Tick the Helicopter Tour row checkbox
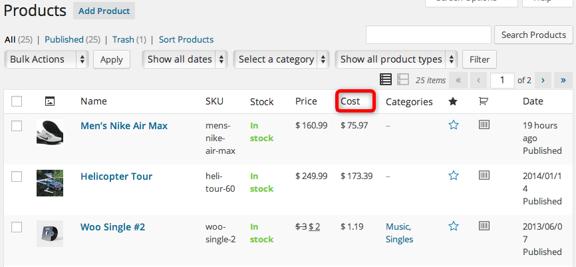The width and height of the screenshot is (576, 267). coord(17,176)
